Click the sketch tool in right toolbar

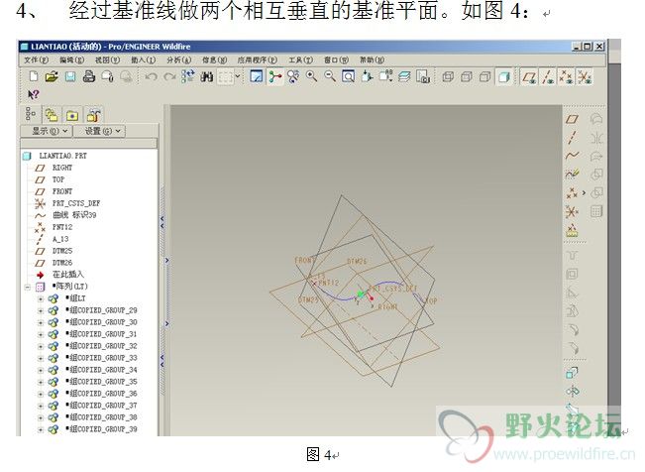point(572,174)
